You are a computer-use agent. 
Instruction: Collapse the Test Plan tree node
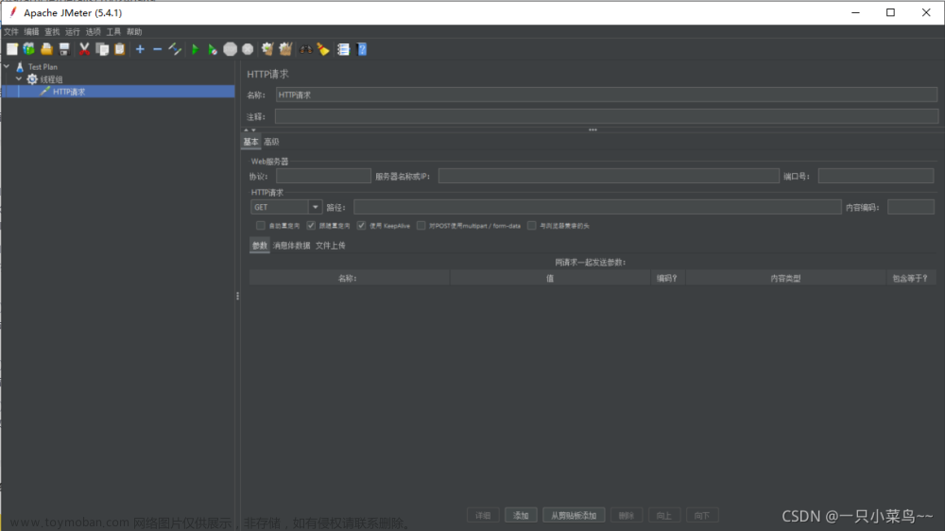[x=7, y=67]
